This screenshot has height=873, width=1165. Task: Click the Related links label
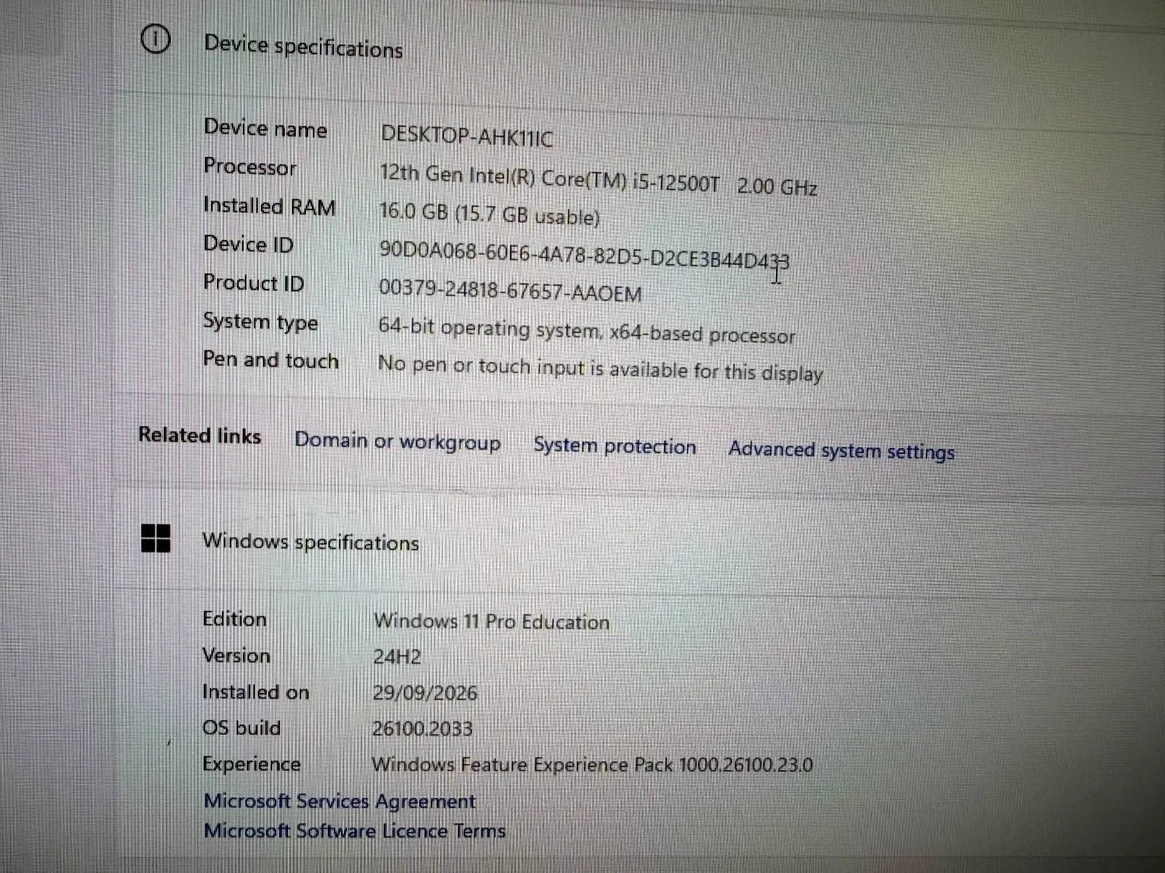[200, 435]
